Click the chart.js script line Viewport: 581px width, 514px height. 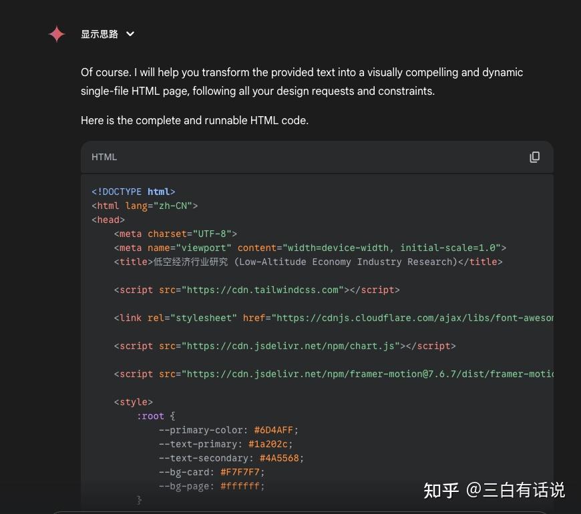tap(284, 346)
